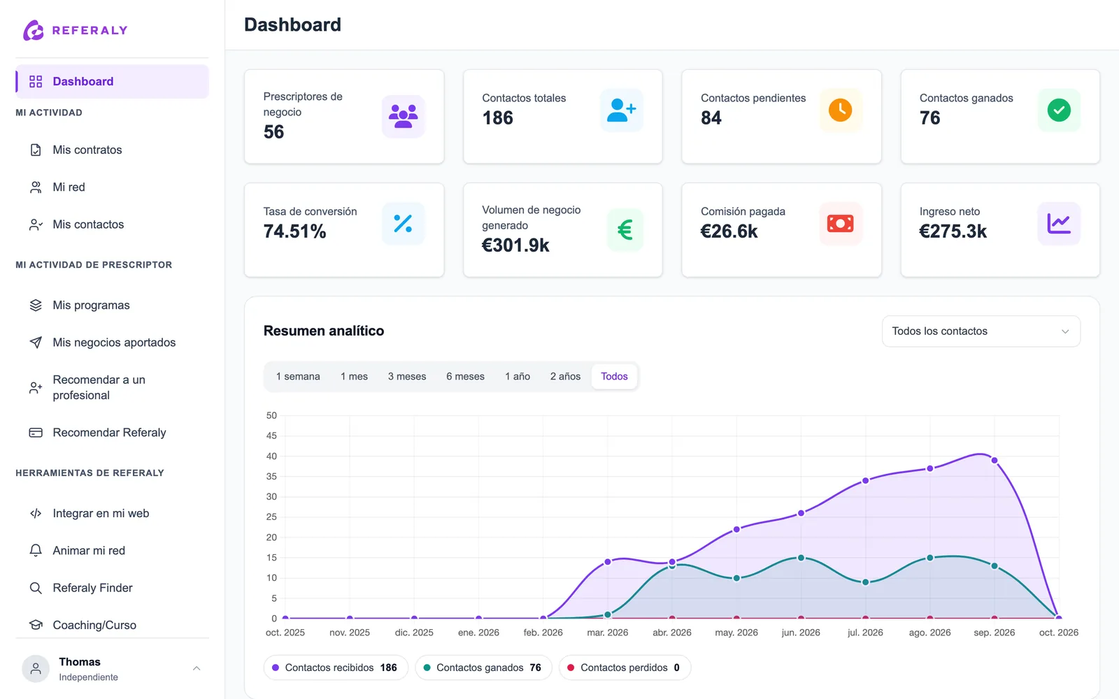This screenshot has width=1119, height=699.
Task: Toggle the Contactos ganados legend series
Action: click(483, 668)
